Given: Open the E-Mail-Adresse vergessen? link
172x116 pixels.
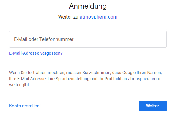Looking at the screenshot, I should tap(36, 53).
